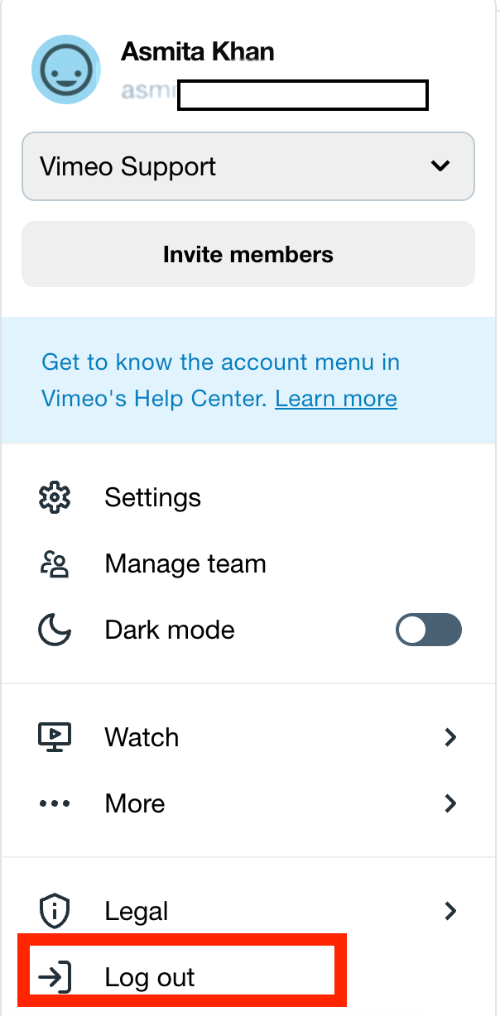Click the Dark mode moon icon
This screenshot has height=1016, width=500.
tap(54, 630)
